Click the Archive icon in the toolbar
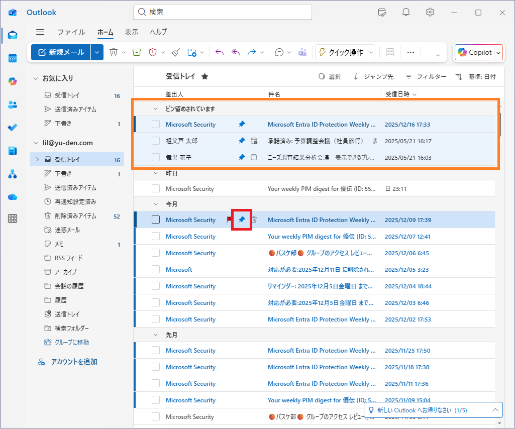This screenshot has height=429, width=515. (137, 52)
